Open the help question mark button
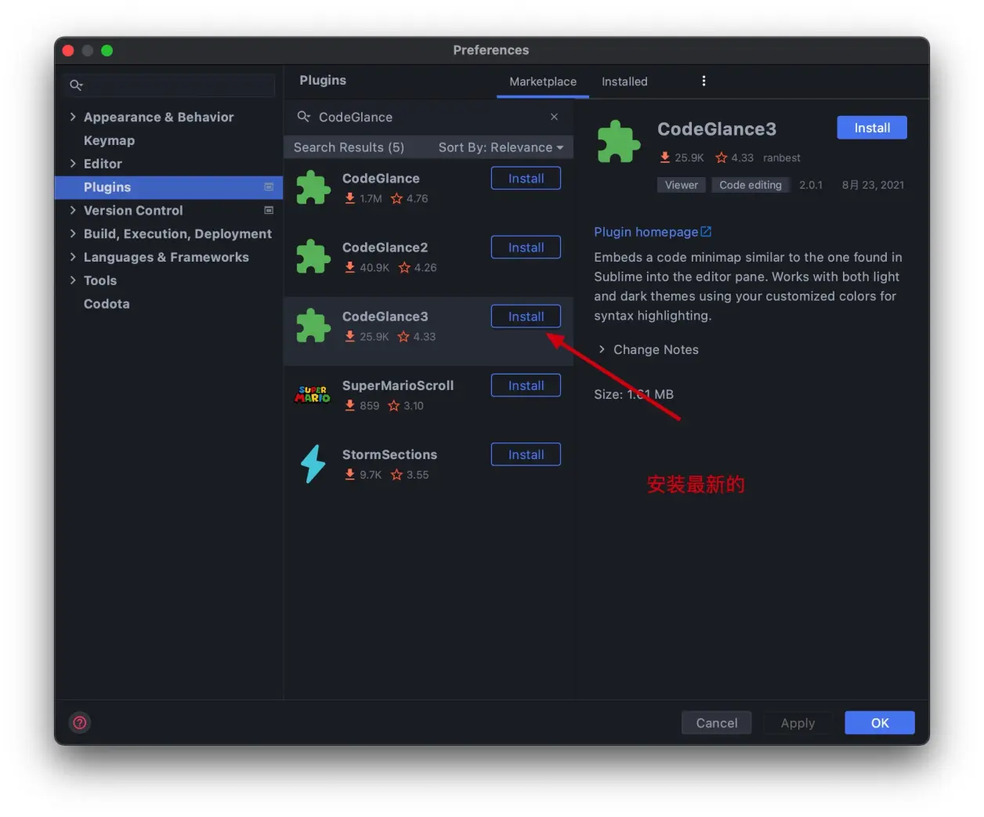The width and height of the screenshot is (984, 817). [80, 722]
